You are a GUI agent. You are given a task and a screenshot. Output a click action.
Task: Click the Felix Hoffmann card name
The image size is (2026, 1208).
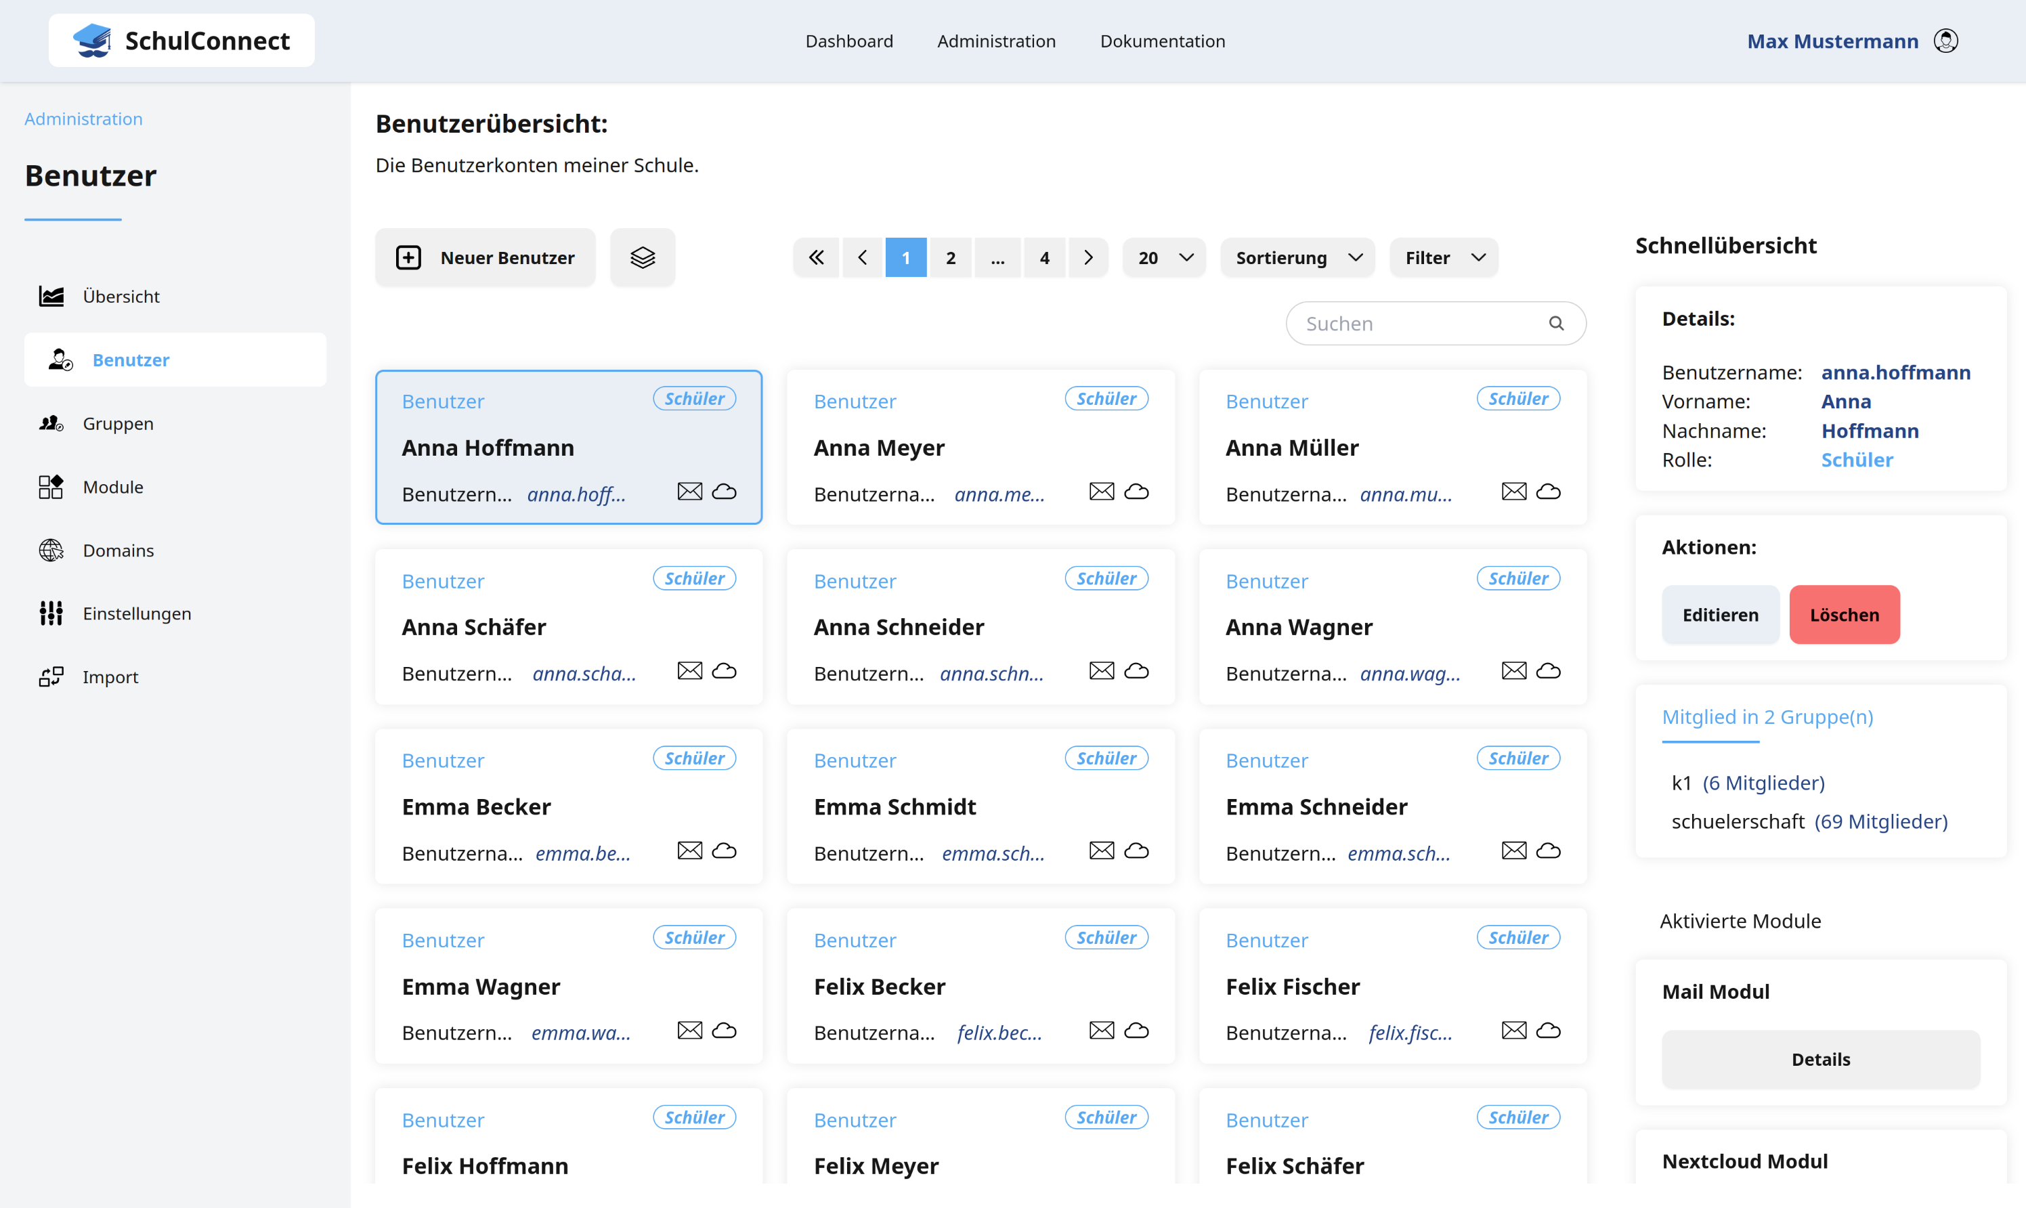pyautogui.click(x=485, y=1165)
